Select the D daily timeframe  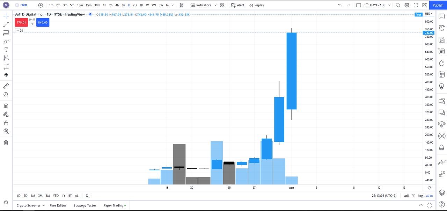[129, 5]
